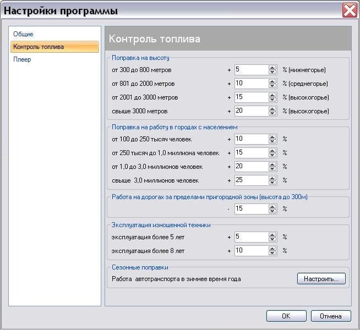Select "Общие" in the settings sidebar
Viewport: 360px width, 330px height.
point(23,34)
